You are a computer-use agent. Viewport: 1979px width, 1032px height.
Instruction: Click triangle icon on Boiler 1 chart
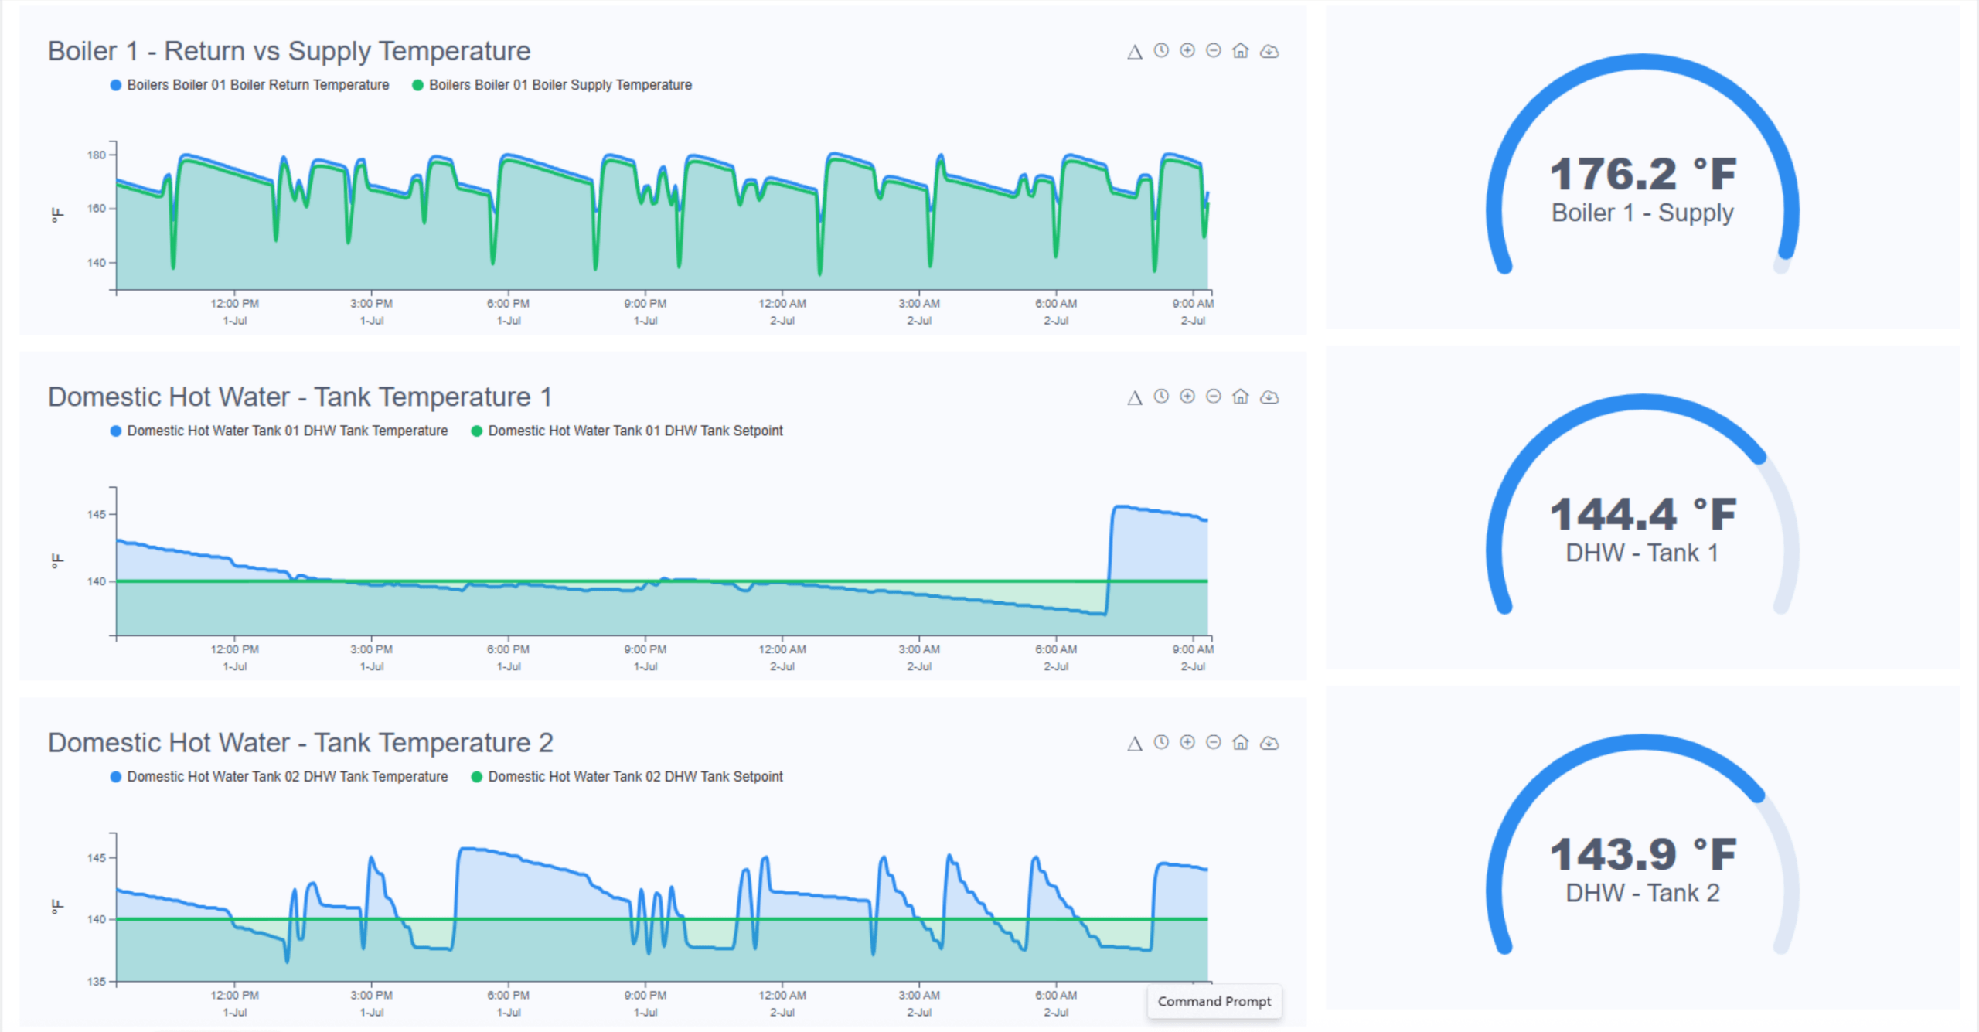coord(1134,52)
